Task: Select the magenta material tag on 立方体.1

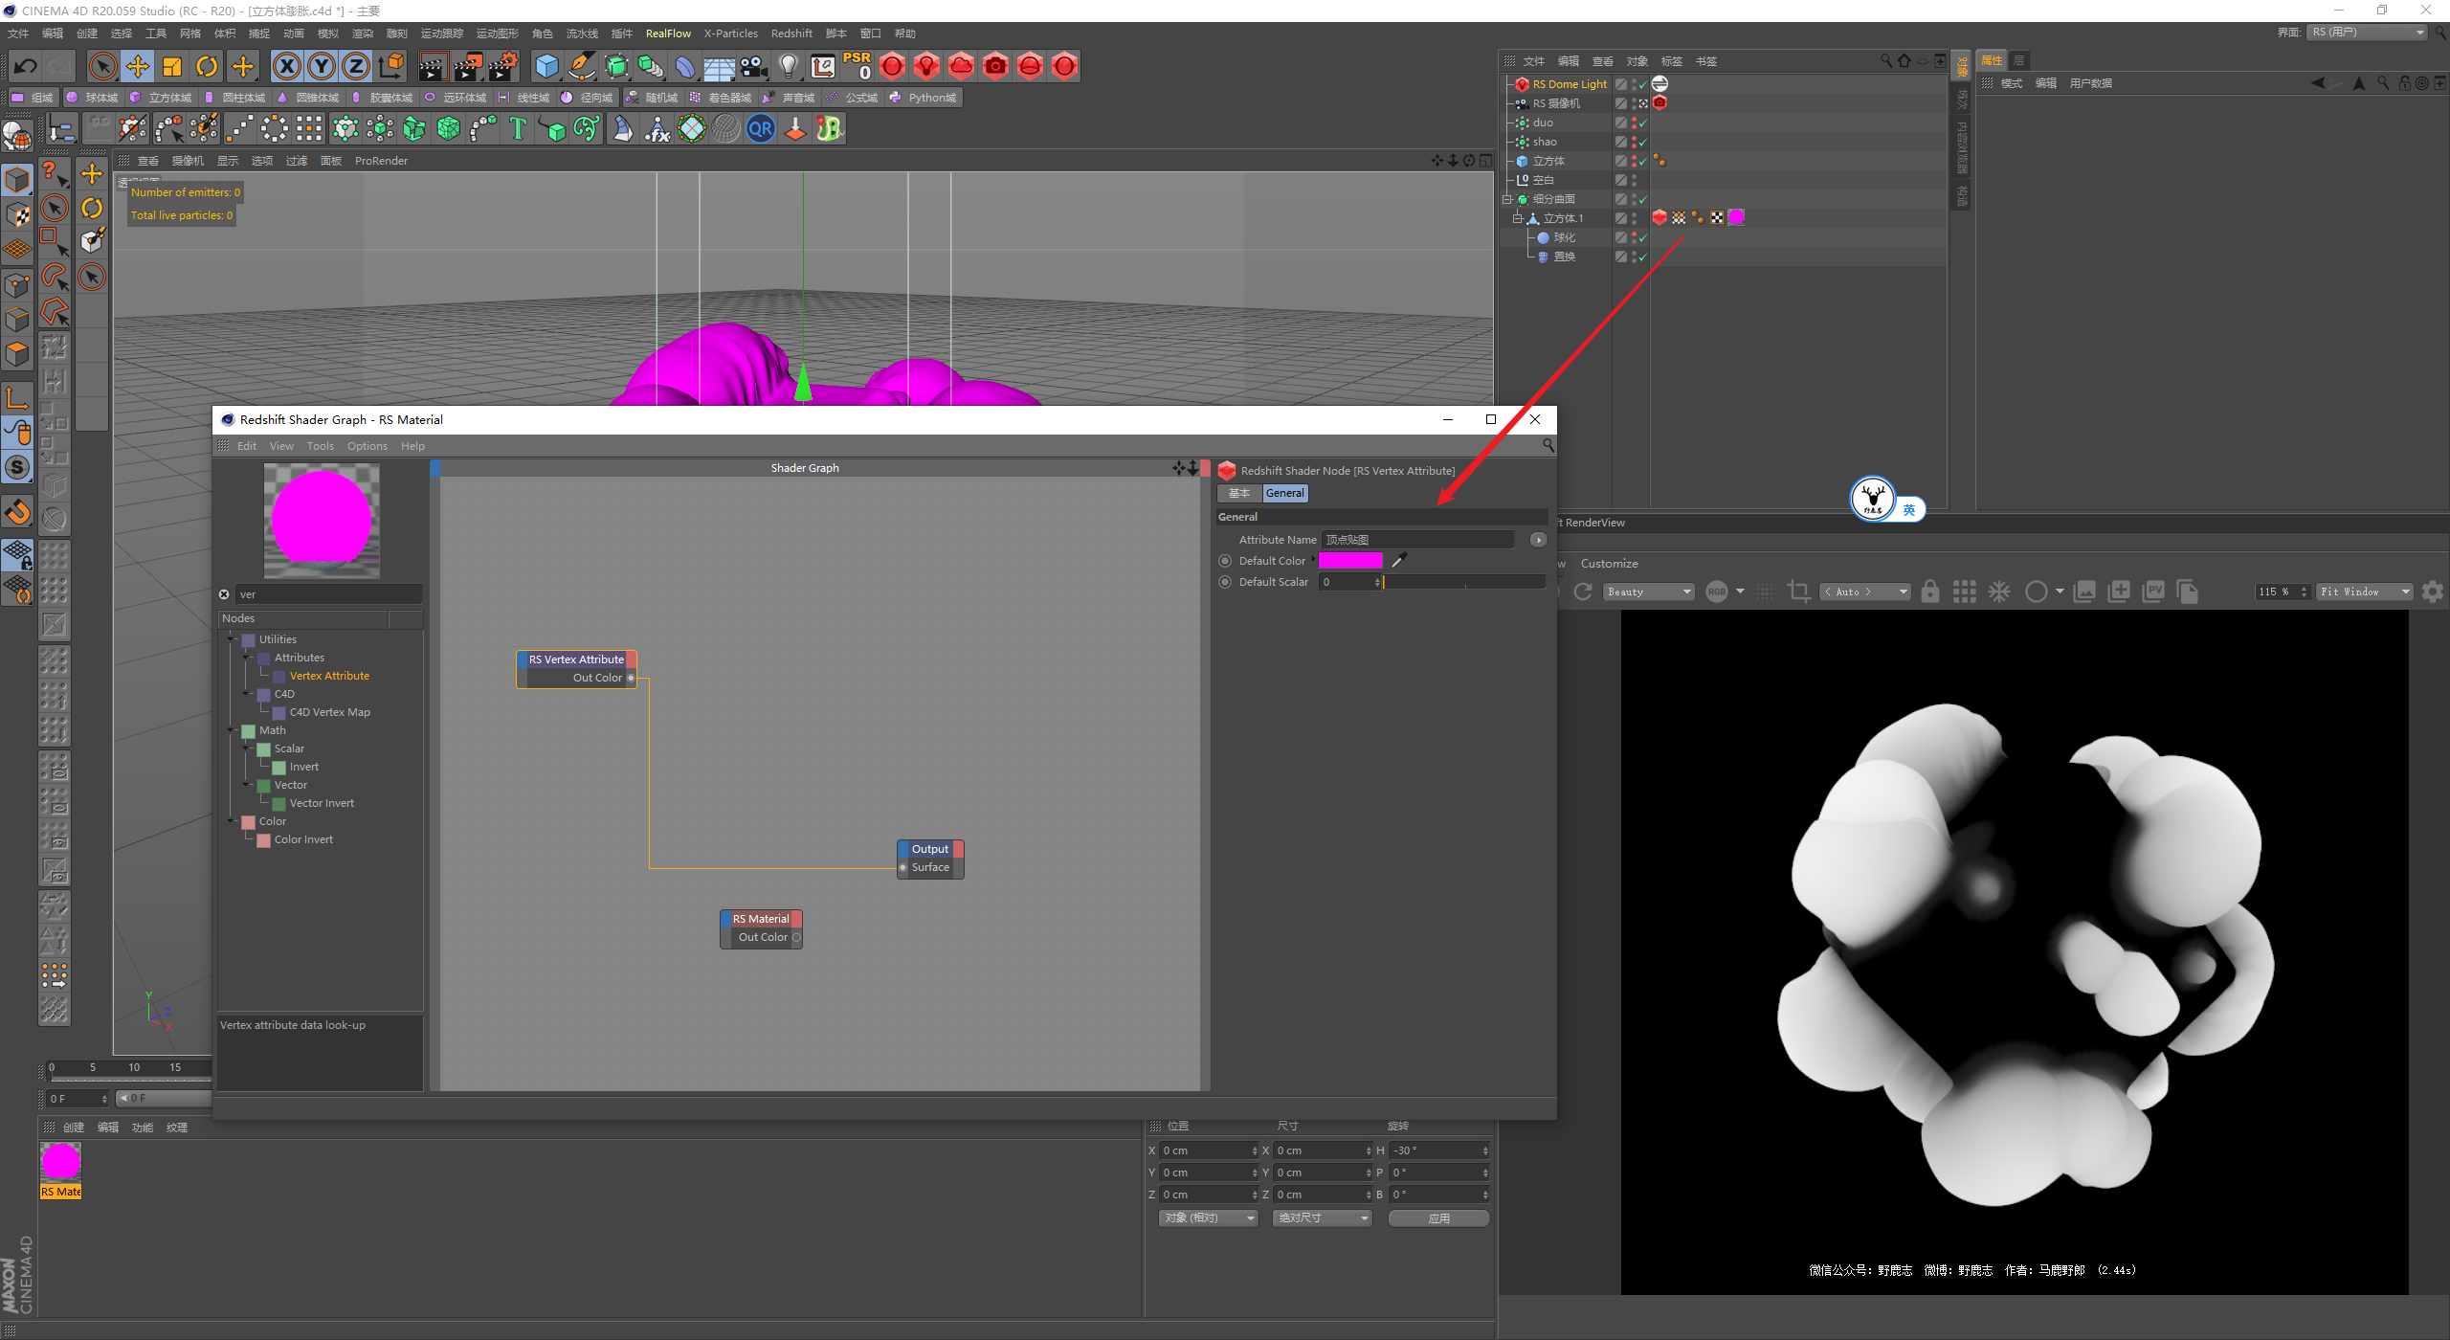Action: (x=1736, y=217)
